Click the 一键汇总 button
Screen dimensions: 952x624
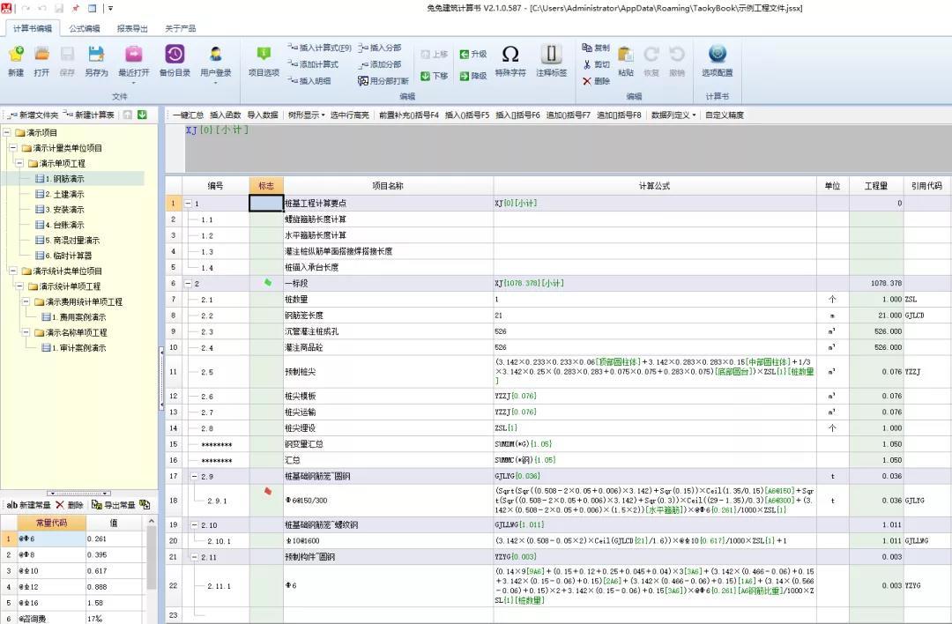pos(187,115)
